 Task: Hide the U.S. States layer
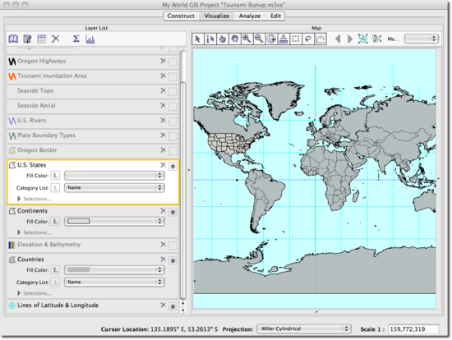point(173,166)
